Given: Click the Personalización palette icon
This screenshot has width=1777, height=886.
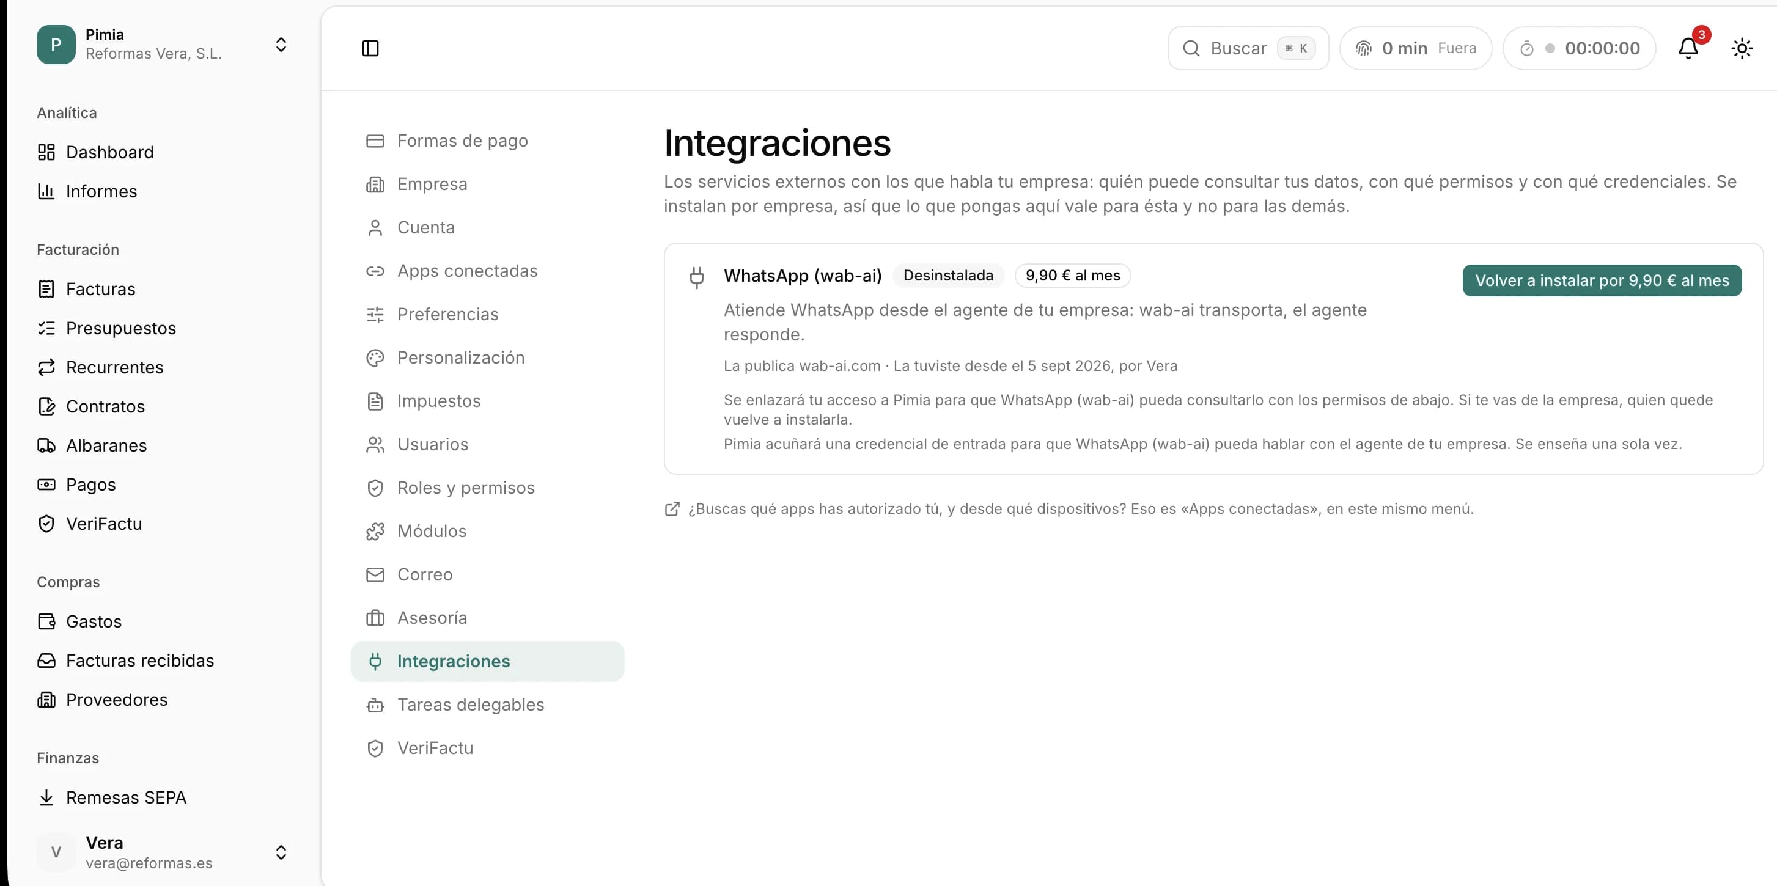Looking at the screenshot, I should pos(375,358).
